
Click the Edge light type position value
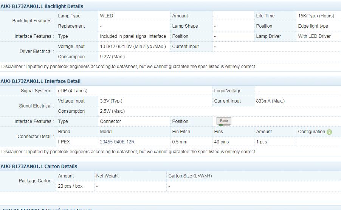coord(313,26)
